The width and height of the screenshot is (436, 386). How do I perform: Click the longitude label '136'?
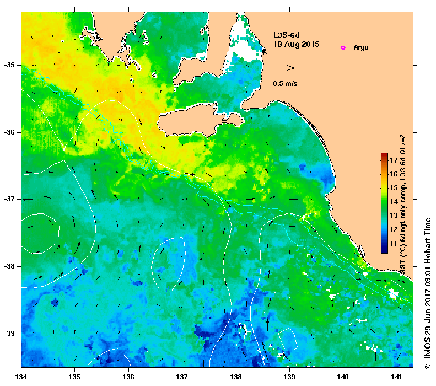click(x=128, y=377)
